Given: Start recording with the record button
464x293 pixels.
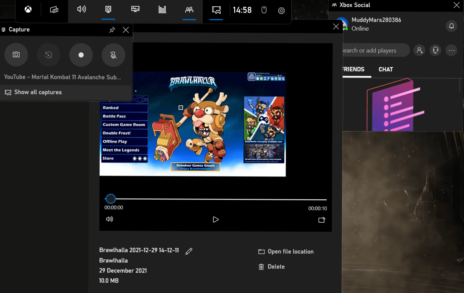Looking at the screenshot, I should (81, 55).
